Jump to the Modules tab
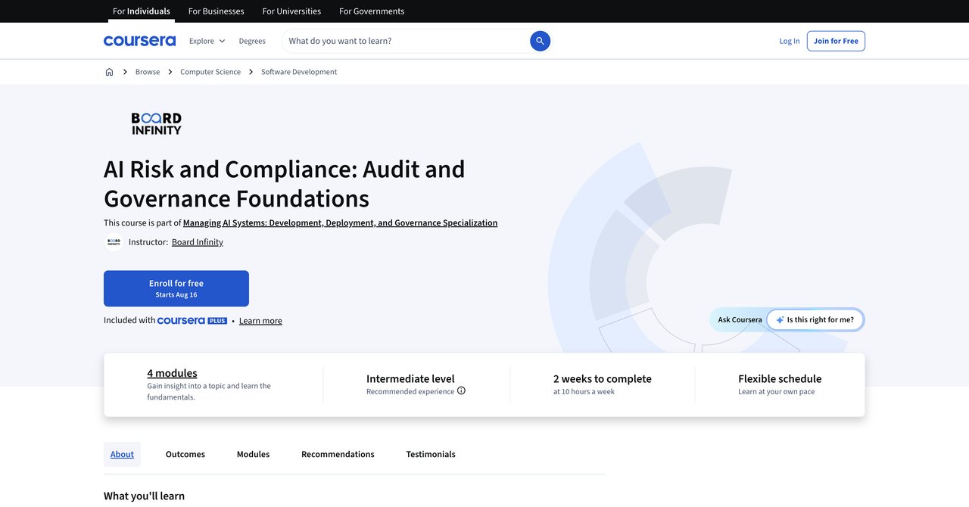This screenshot has height=507, width=969. click(x=253, y=454)
